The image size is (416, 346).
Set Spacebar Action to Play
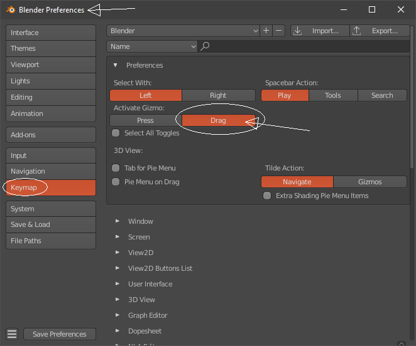[x=285, y=95]
